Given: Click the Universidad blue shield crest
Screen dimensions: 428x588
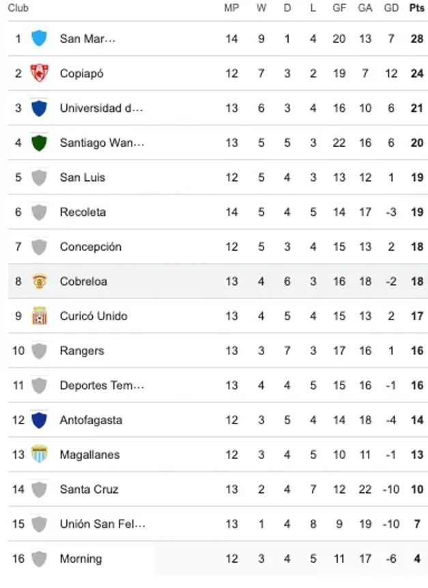Looking at the screenshot, I should 40,108.
